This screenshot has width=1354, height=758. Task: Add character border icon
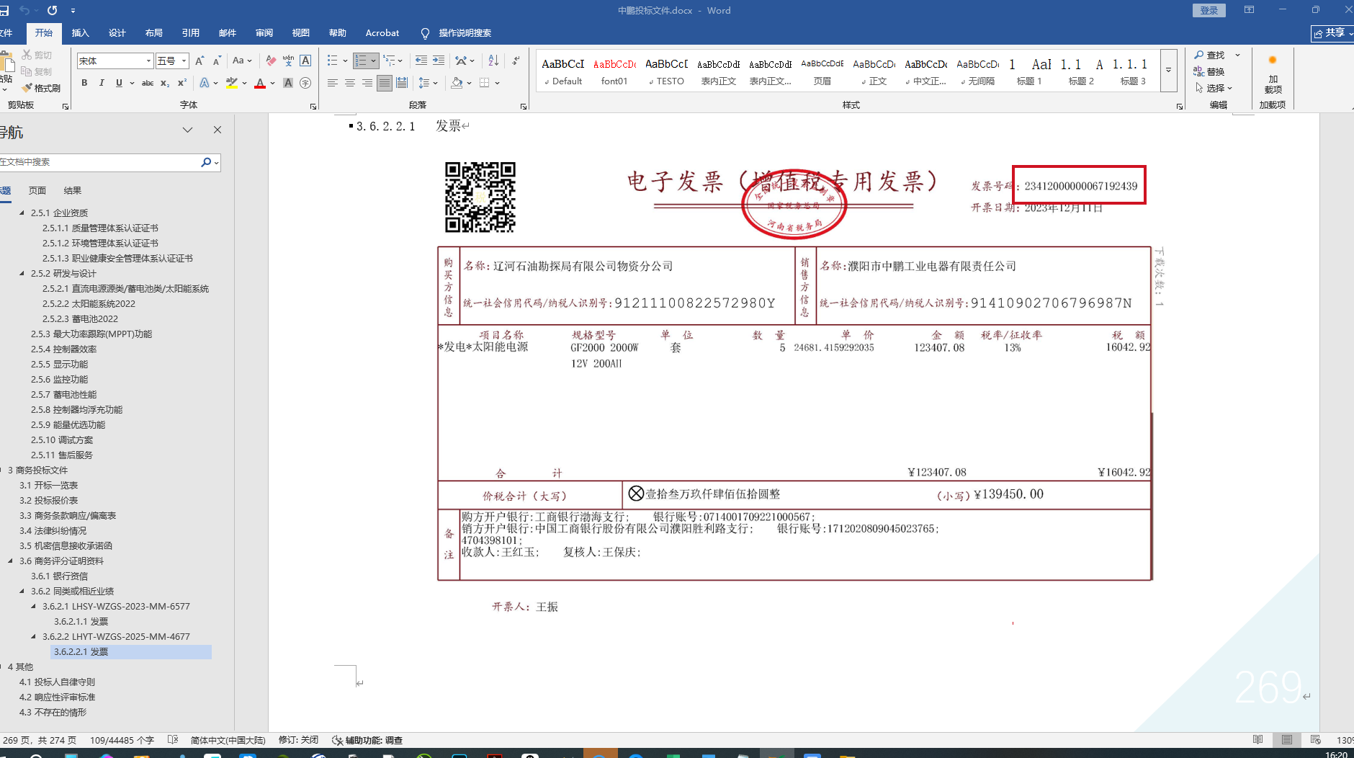click(305, 61)
